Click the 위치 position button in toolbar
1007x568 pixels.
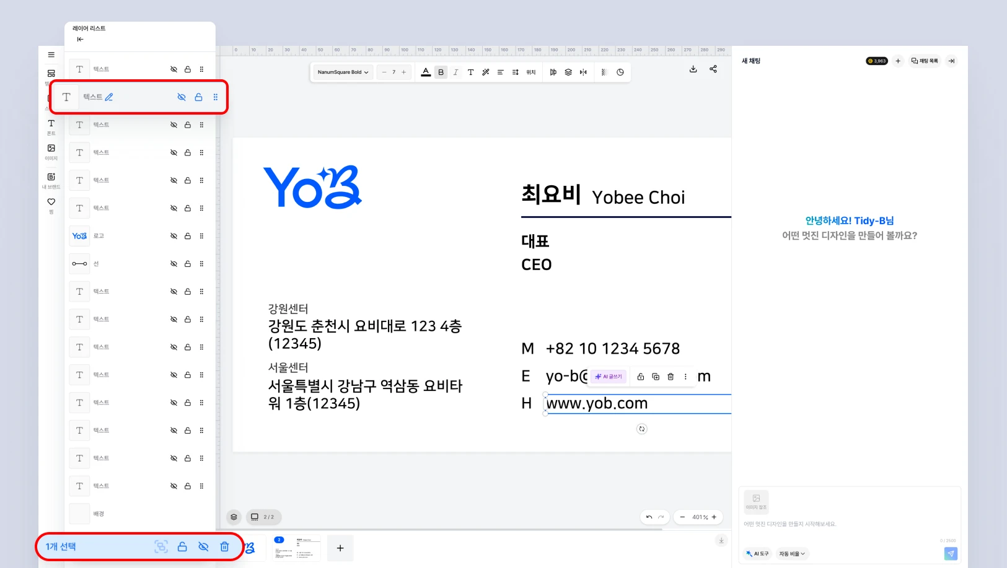pos(531,72)
